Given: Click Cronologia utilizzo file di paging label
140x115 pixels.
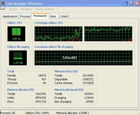Looking at the screenshot, I should (54, 47).
